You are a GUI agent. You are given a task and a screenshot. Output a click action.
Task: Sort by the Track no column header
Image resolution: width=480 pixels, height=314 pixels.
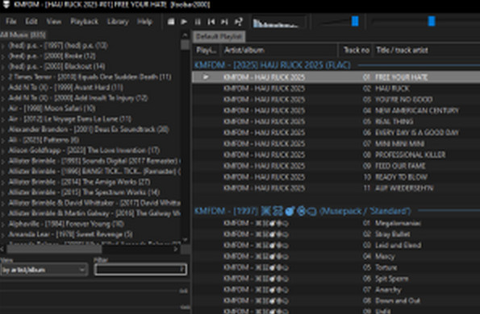click(x=356, y=50)
